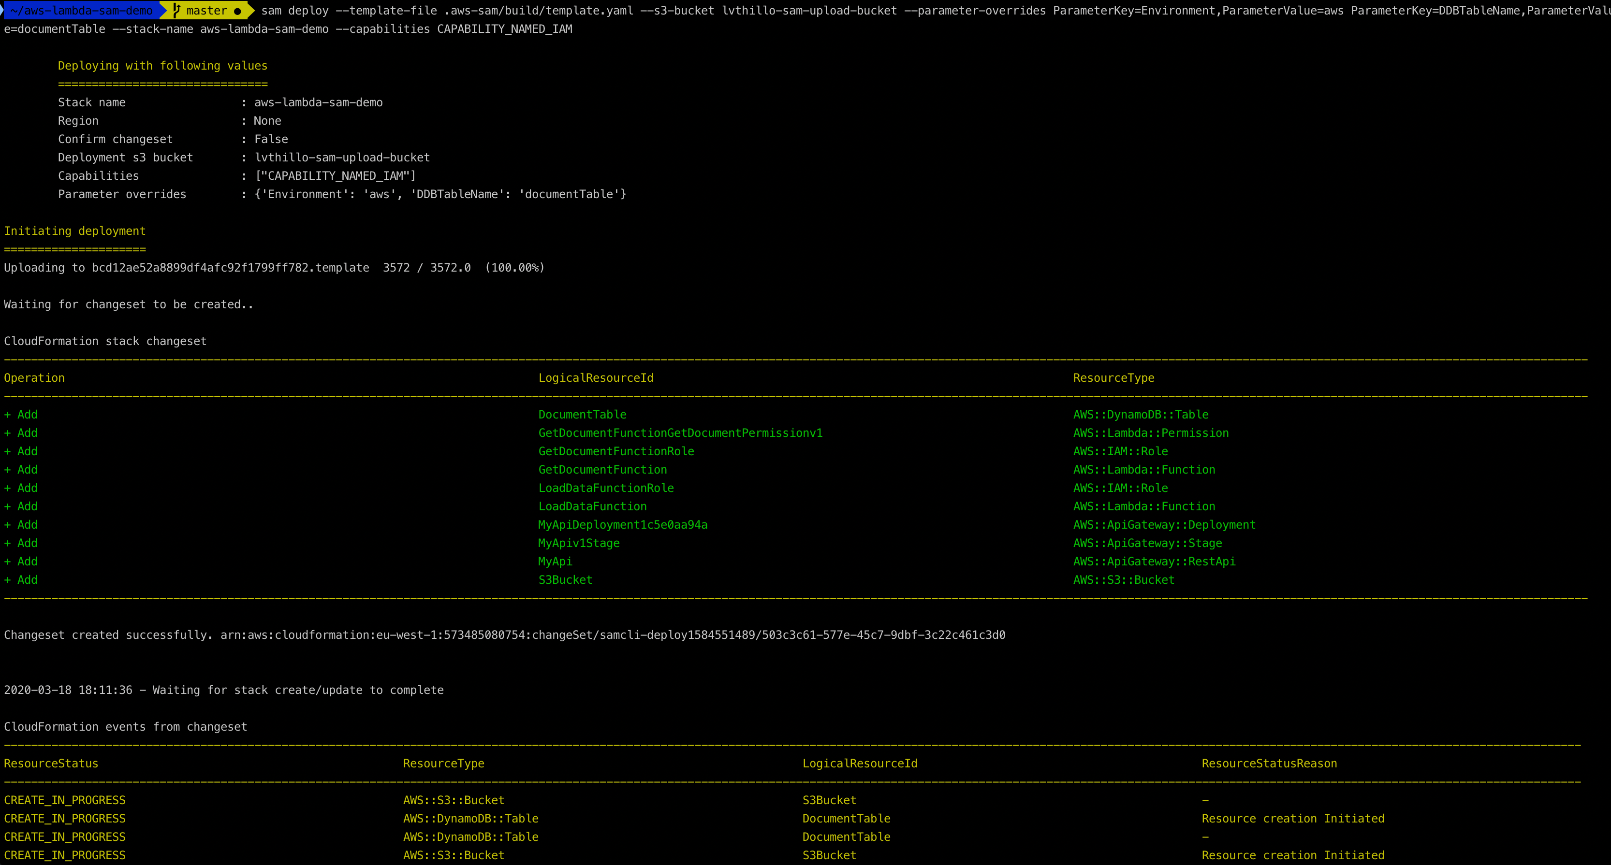The height and width of the screenshot is (865, 1611).
Task: Click the changeset ARN text
Action: pos(612,635)
